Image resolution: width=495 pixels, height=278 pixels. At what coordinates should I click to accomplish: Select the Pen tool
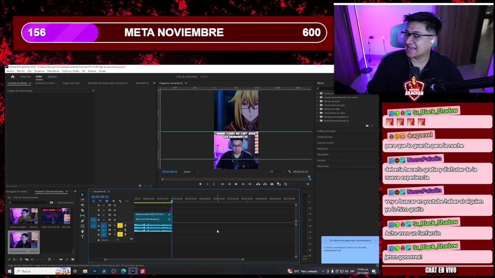(82, 221)
